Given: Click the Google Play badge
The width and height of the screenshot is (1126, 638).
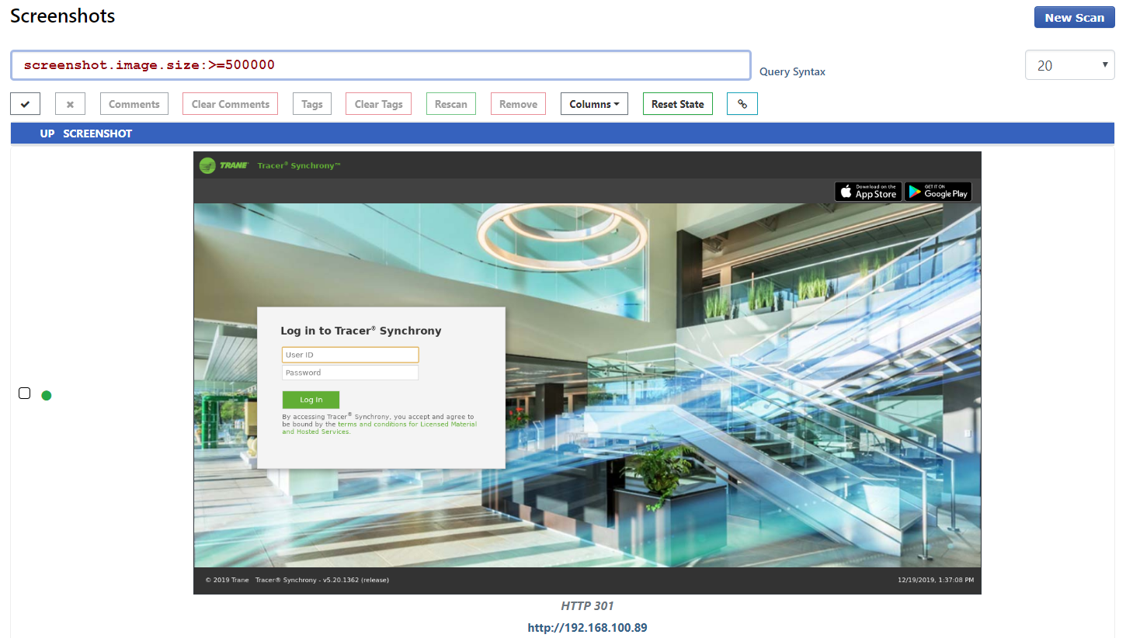Looking at the screenshot, I should [x=937, y=191].
